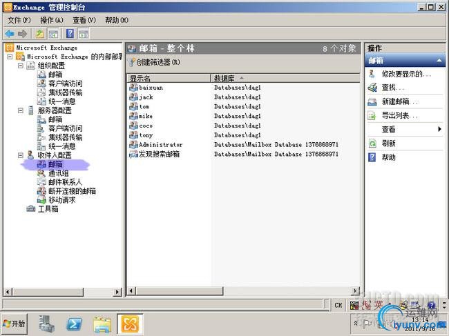The image size is (449, 336).
Task: Click 创建筛选器(R) filter button
Action: 154,62
